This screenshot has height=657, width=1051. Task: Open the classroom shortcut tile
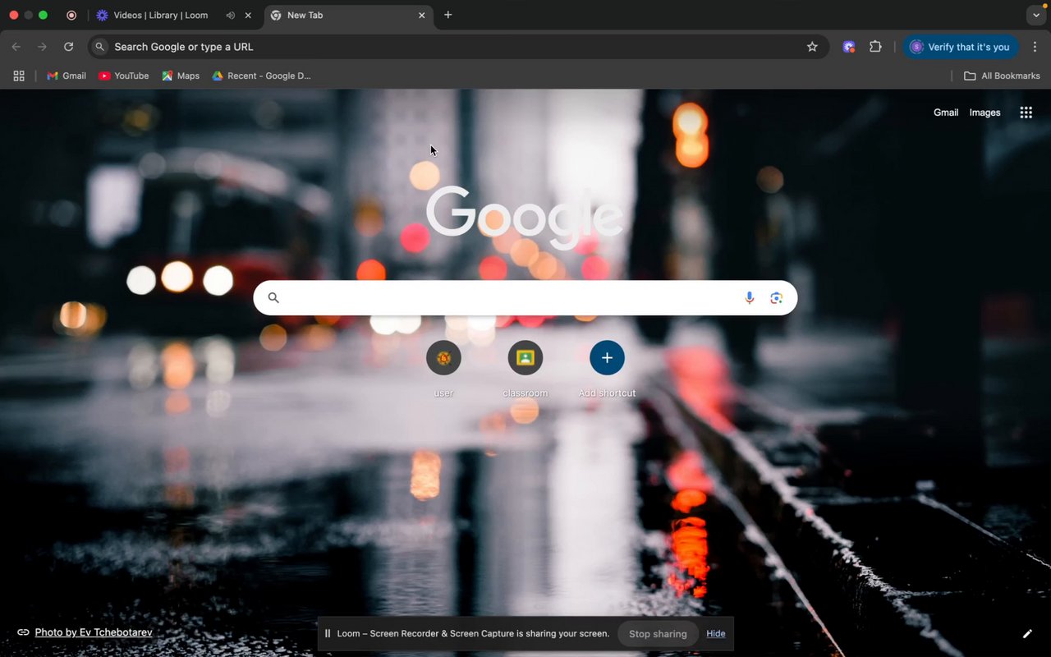[x=525, y=369]
